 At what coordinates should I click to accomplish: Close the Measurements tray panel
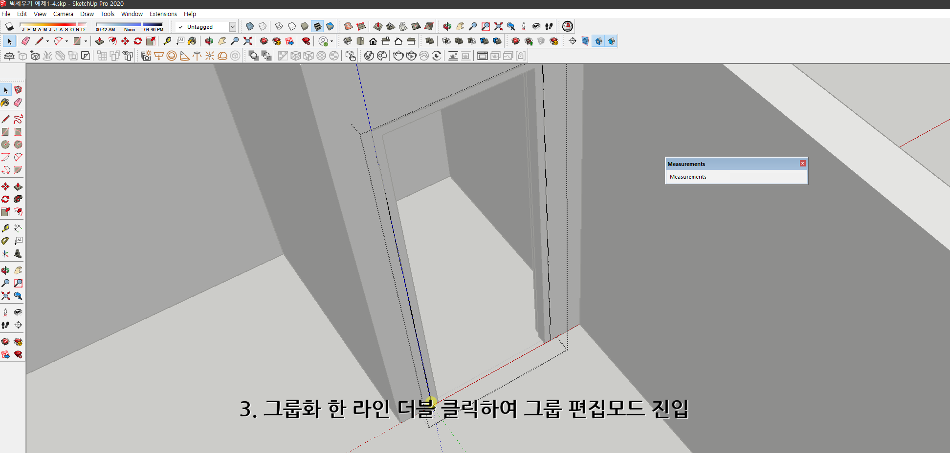pos(802,163)
